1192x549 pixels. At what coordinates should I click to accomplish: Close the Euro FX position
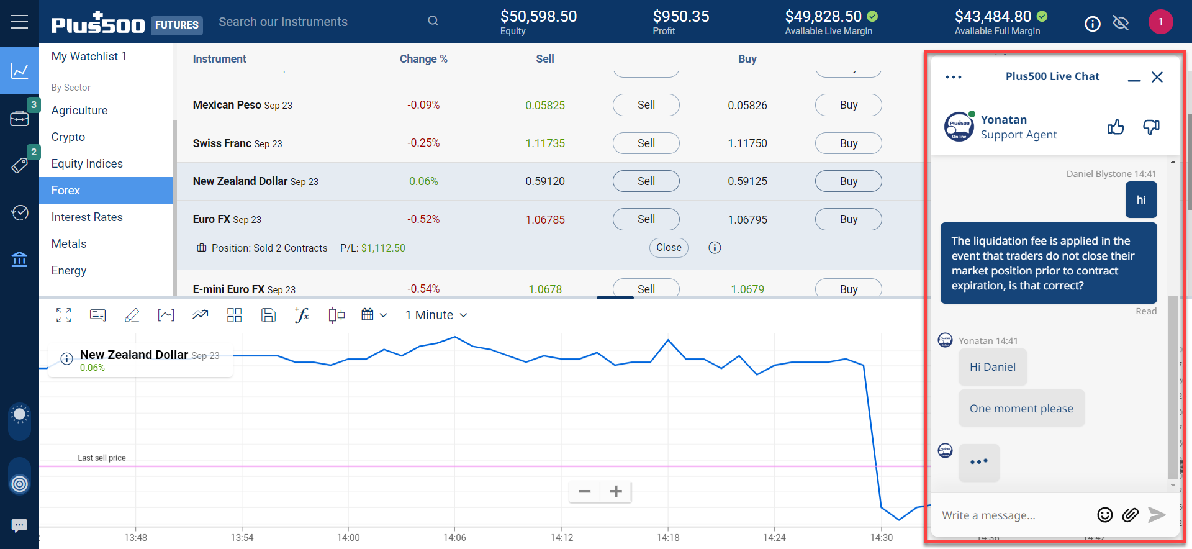coord(669,248)
